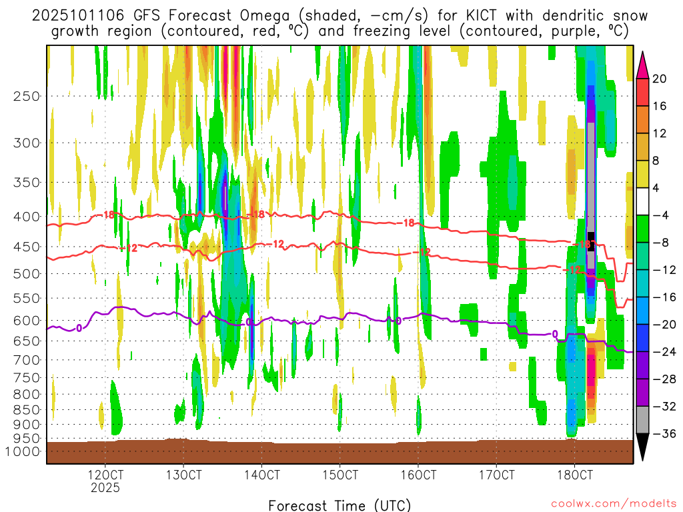Click the 750 pressure level label
This screenshot has height=512, width=683.
point(27,378)
